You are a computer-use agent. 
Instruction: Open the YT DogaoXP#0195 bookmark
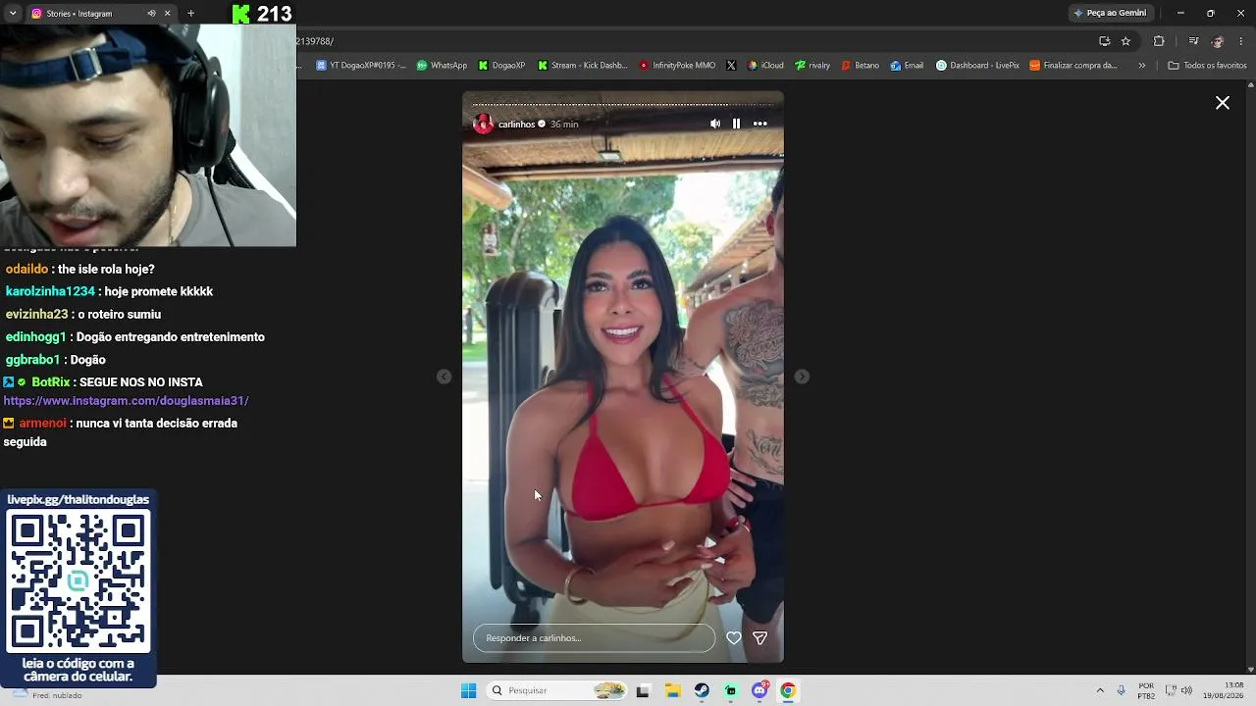click(x=360, y=66)
